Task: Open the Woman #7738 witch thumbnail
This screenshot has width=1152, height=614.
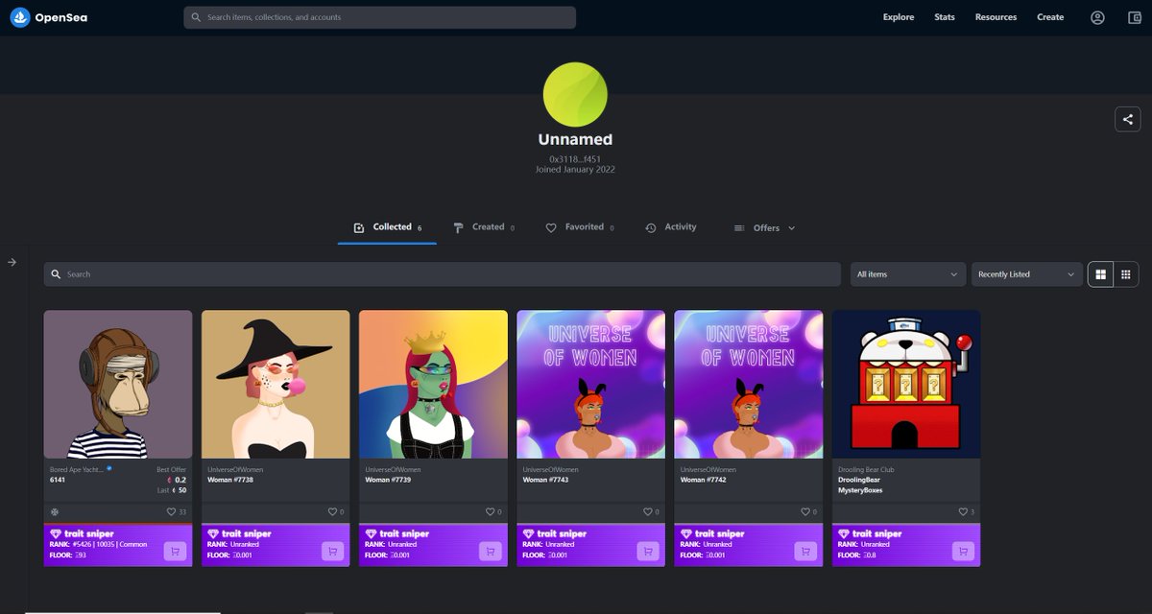Action: click(276, 384)
